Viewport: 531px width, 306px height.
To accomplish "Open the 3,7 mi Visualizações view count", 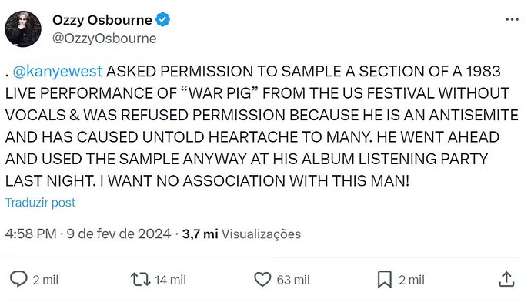I will coord(242,234).
